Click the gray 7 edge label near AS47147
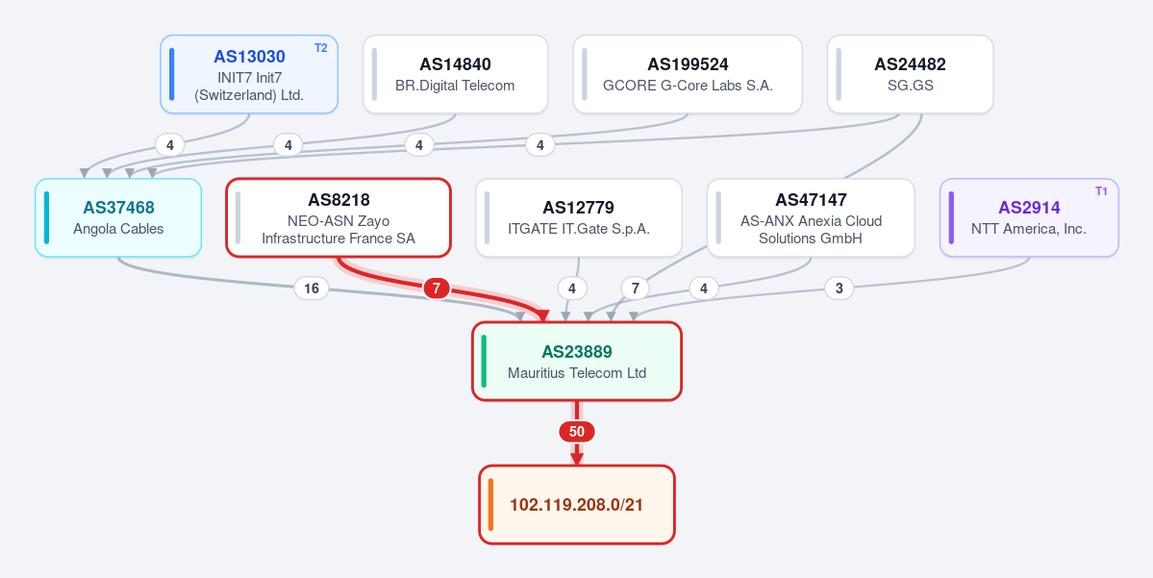Viewport: 1153px width, 578px height. (636, 289)
